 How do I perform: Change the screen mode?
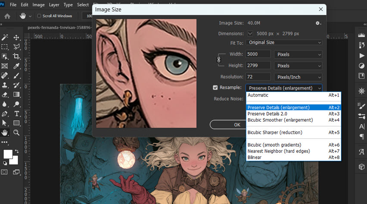pyautogui.click(x=16, y=172)
